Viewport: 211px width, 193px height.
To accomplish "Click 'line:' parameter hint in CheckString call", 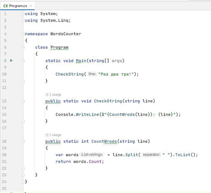I will 92,74.
